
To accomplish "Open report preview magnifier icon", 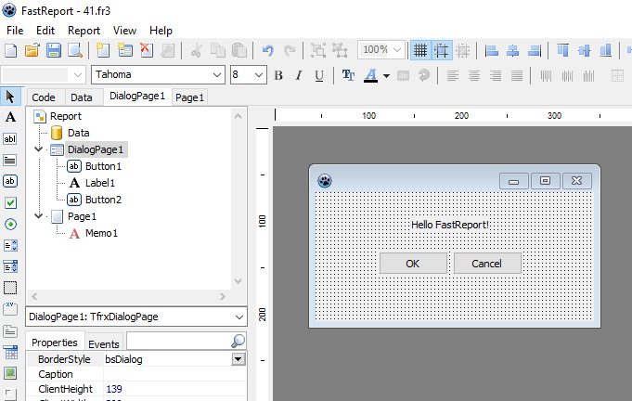I will [75, 50].
